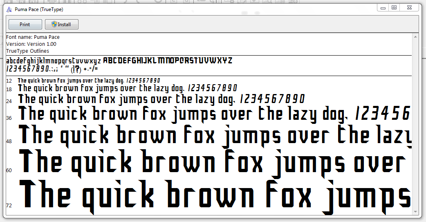This screenshot has height=222, width=426.
Task: Click the 'Version: Version 1.00' text
Action: pyautogui.click(x=31, y=44)
